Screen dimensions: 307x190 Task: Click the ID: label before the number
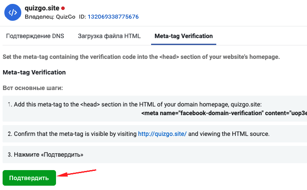click(82, 17)
